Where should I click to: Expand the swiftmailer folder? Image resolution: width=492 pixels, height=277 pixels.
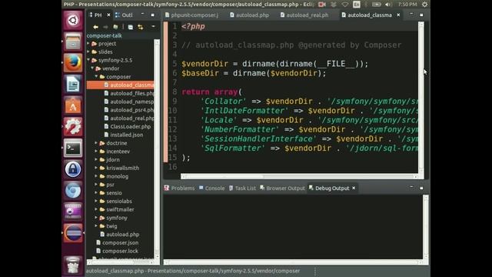pyautogui.click(x=96, y=209)
